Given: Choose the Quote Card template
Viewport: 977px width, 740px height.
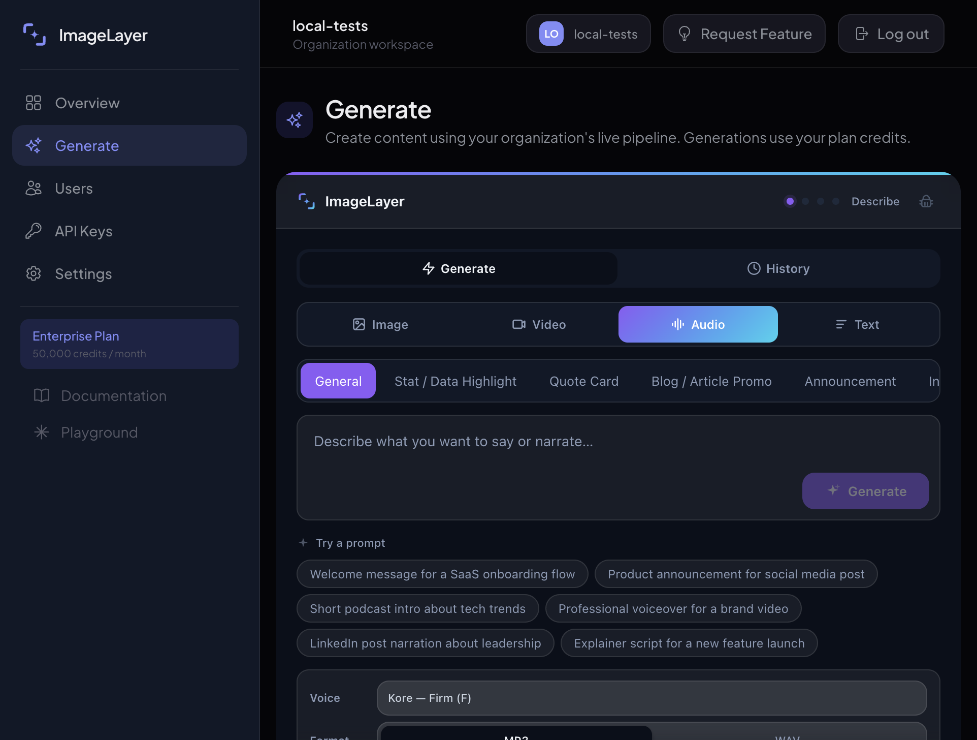Looking at the screenshot, I should coord(584,381).
